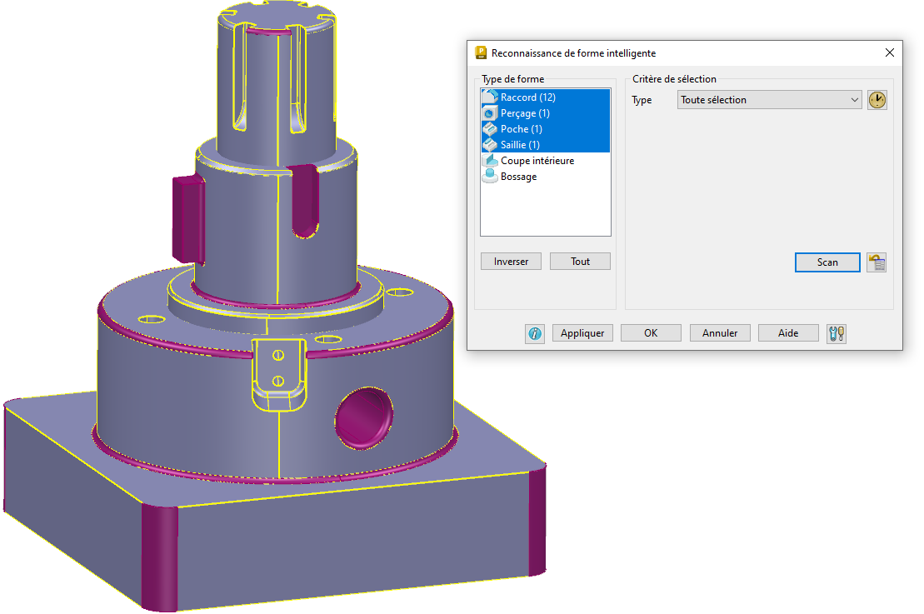Open the Type selection criteria dropdown

pos(770,100)
